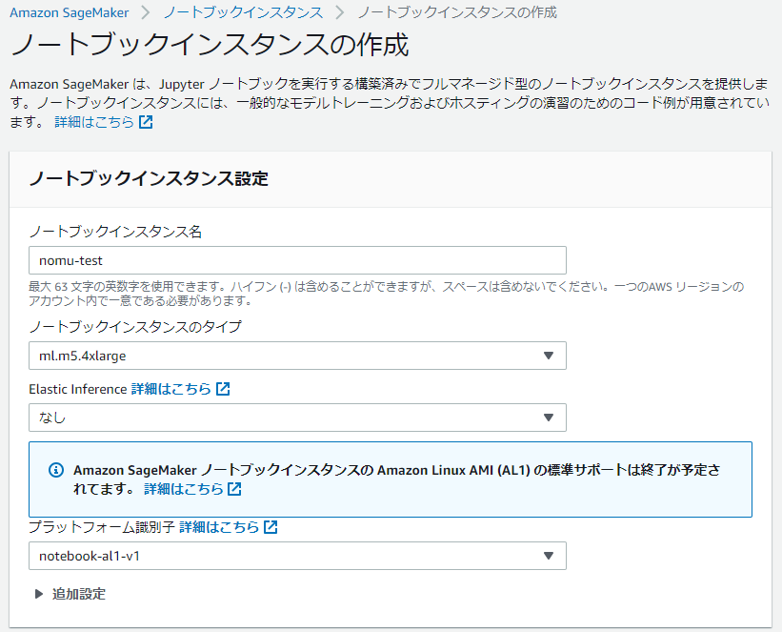The image size is (782, 632).
Task: Click external-link icon after the description's 詳細はこちら
Action: tap(146, 122)
